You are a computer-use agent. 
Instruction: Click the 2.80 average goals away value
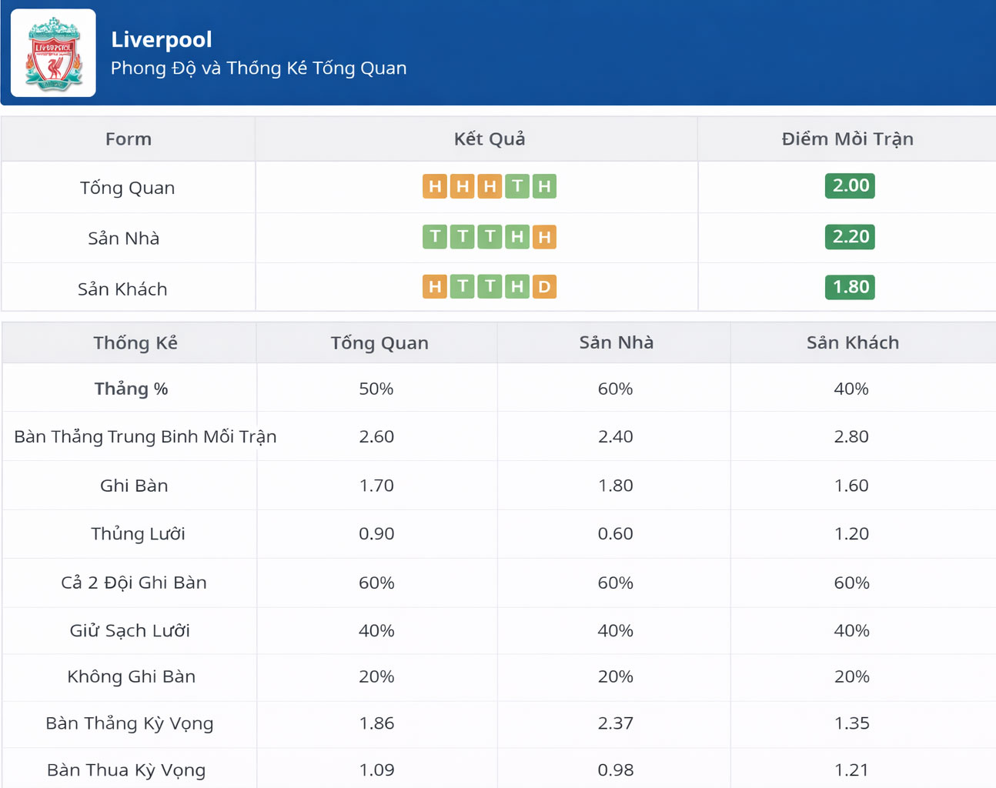point(851,437)
